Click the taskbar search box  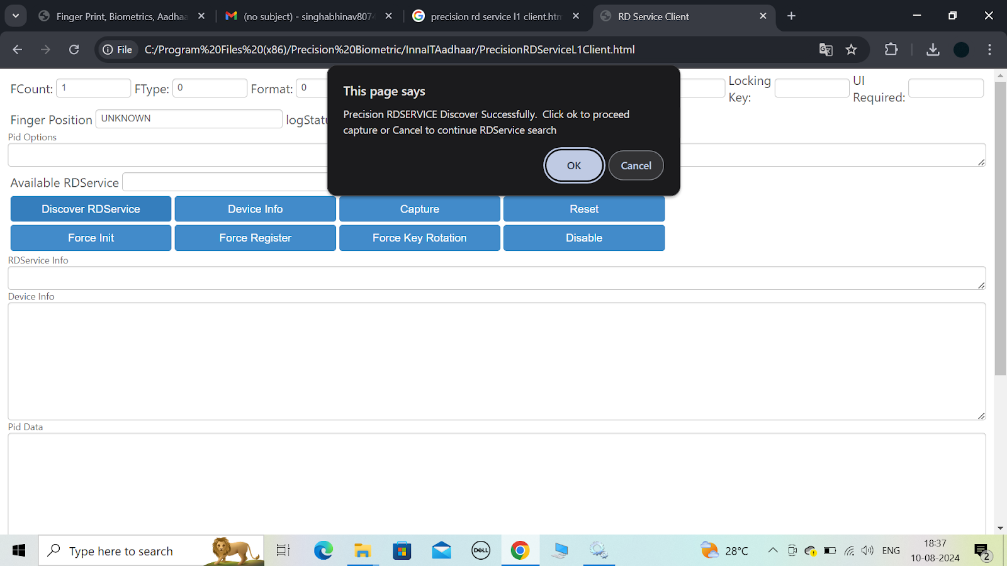point(151,551)
